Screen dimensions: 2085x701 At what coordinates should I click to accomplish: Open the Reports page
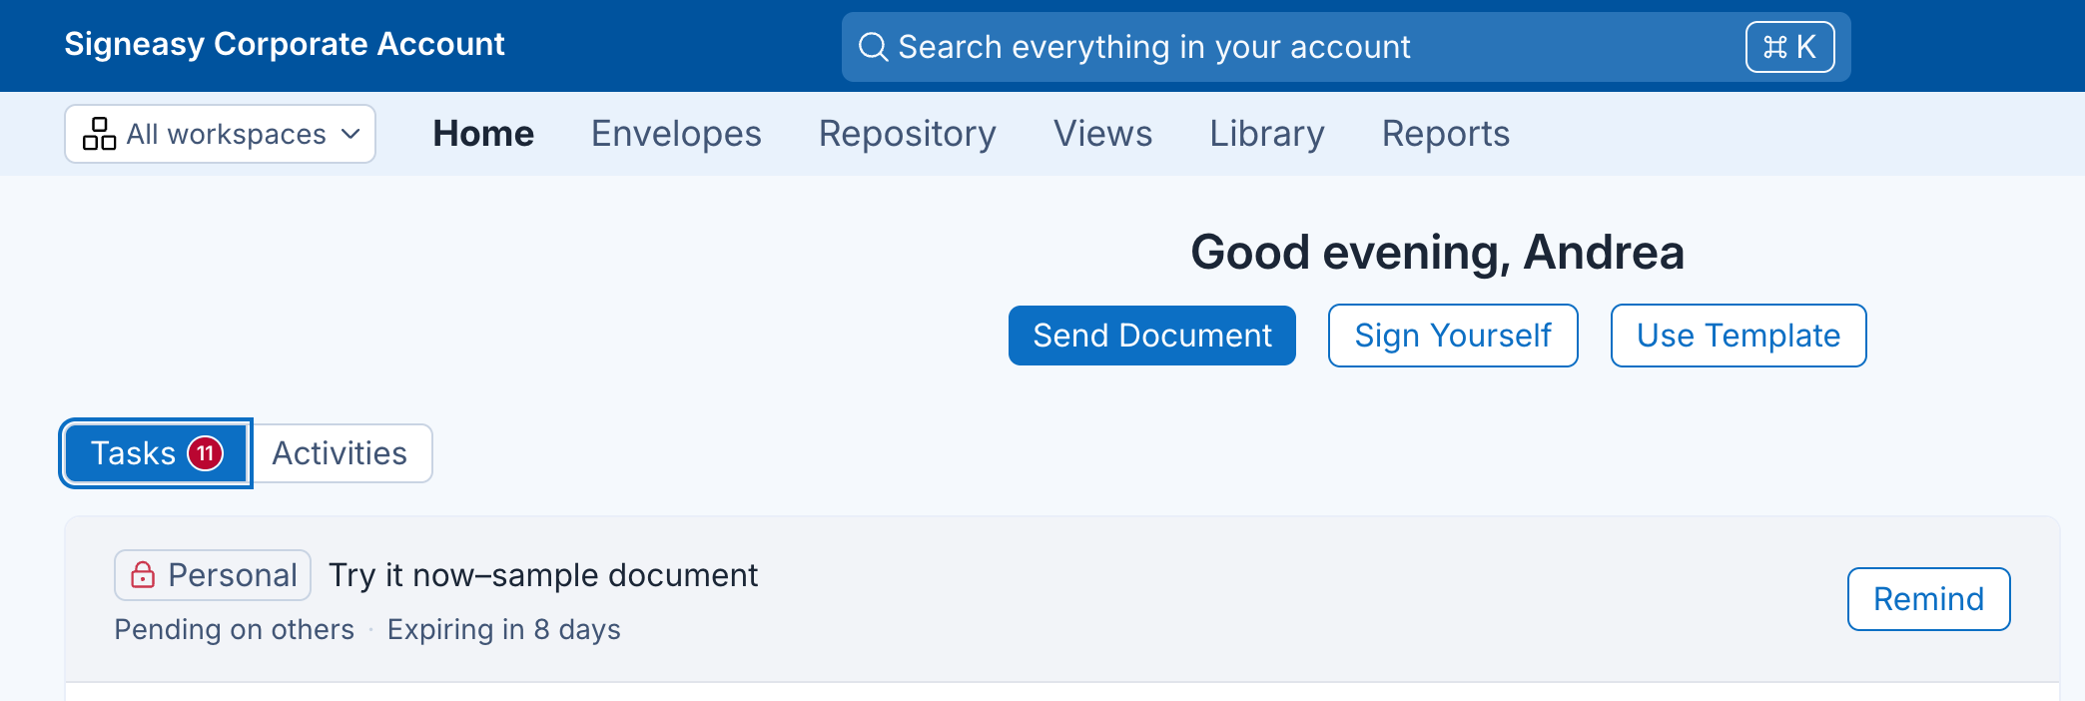pyautogui.click(x=1446, y=134)
